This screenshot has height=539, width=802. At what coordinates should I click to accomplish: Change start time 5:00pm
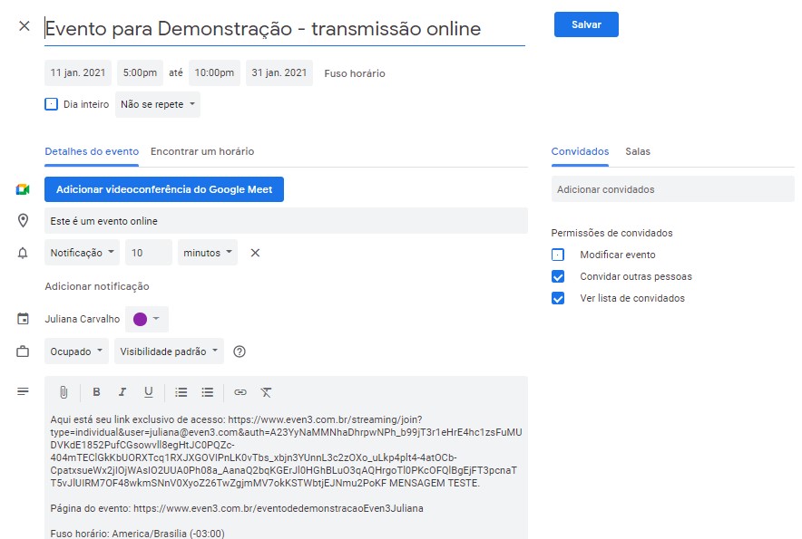140,72
